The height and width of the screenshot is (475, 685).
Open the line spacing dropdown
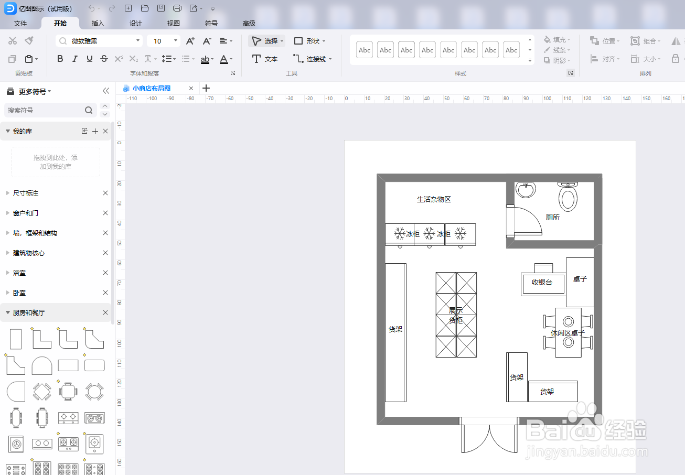(168, 59)
